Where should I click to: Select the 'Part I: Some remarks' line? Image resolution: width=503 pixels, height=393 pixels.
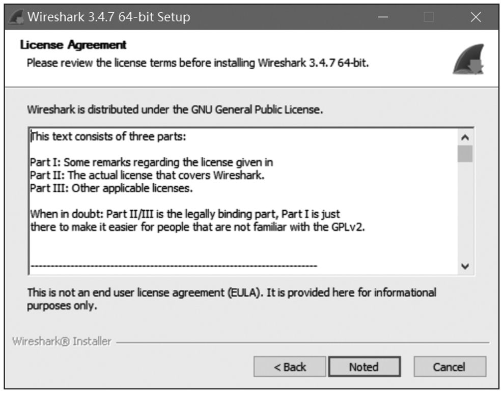[x=152, y=163]
